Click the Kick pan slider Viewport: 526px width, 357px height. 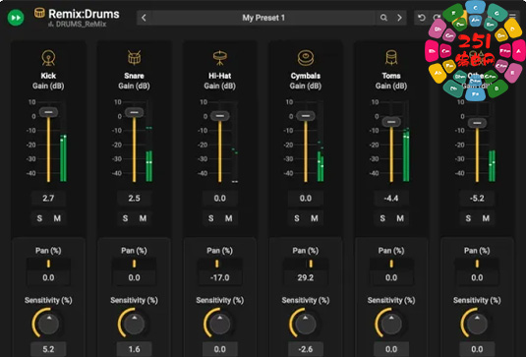pos(48,264)
